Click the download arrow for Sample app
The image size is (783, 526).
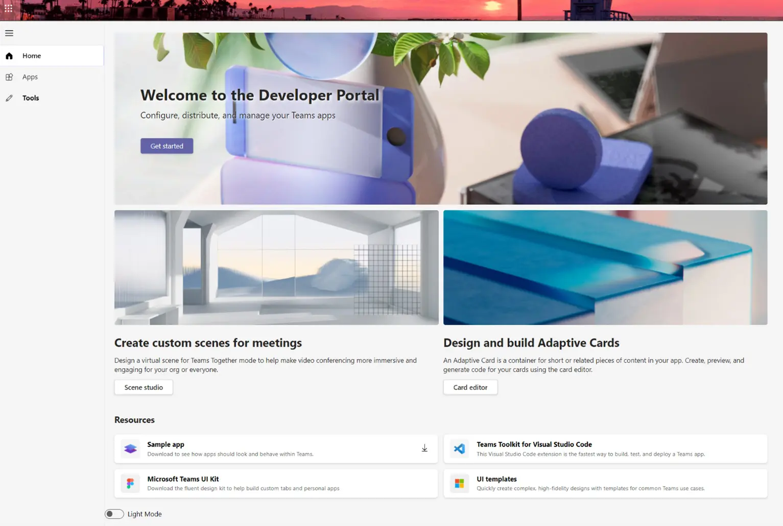pos(424,448)
